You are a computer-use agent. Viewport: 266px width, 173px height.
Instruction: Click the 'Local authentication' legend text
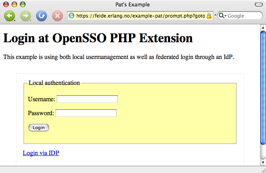point(54,83)
